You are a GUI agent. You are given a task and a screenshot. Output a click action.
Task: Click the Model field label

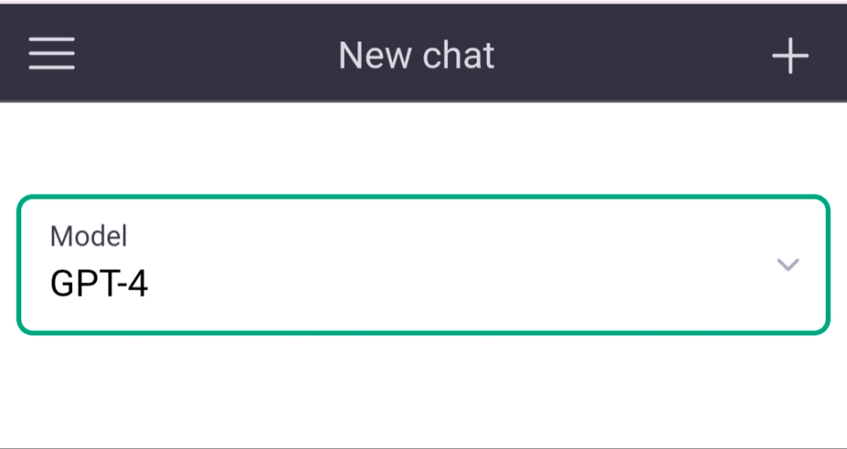pyautogui.click(x=89, y=236)
